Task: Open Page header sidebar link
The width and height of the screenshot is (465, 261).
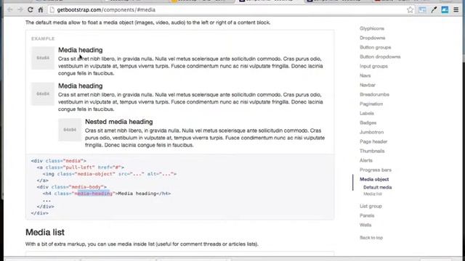Action: coord(373,141)
